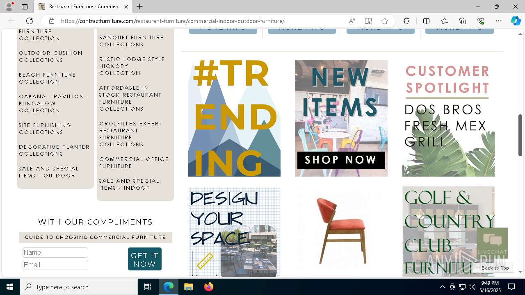Select Cabana - Pavilion - Bungalow Collection
The width and height of the screenshot is (525, 295).
tap(54, 103)
